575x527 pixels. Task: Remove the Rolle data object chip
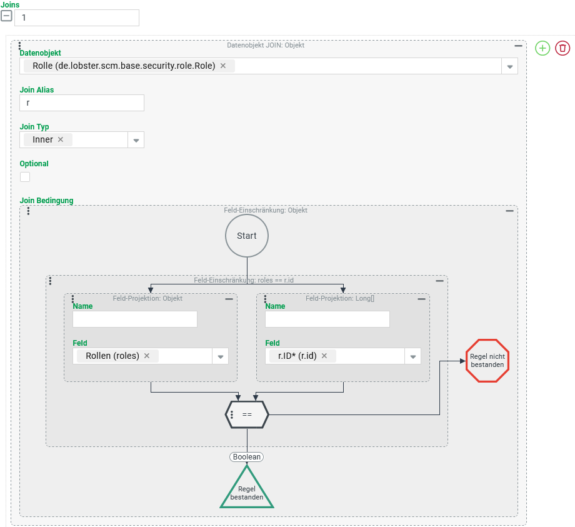pyautogui.click(x=223, y=66)
